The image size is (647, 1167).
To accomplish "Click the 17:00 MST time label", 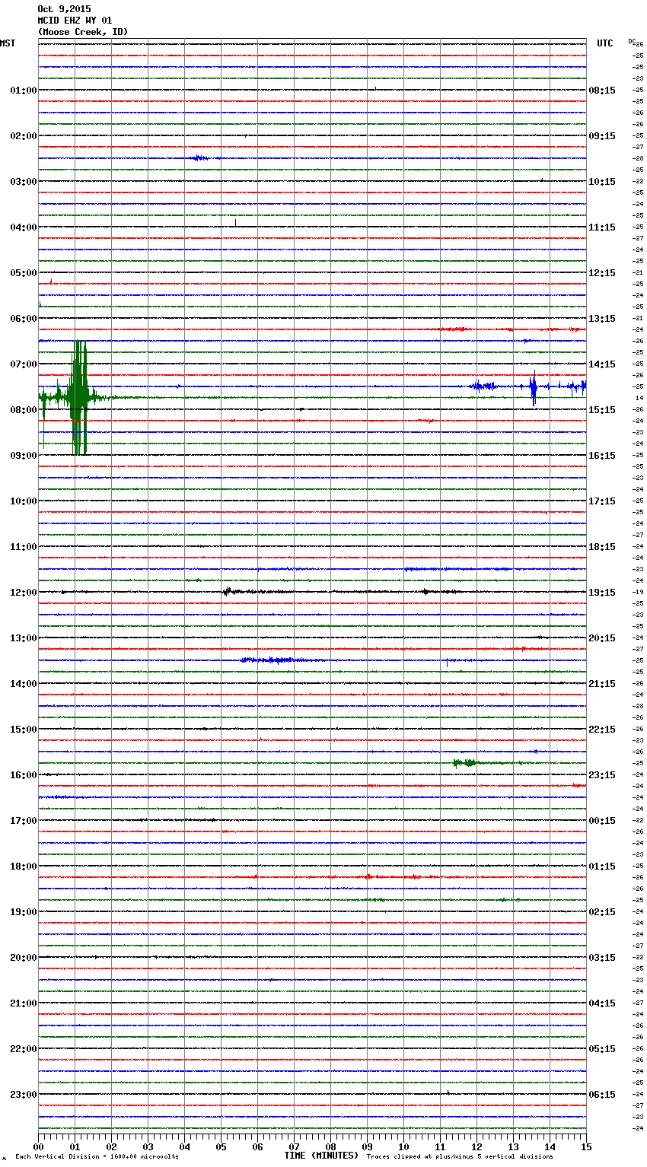I will pyautogui.click(x=24, y=821).
